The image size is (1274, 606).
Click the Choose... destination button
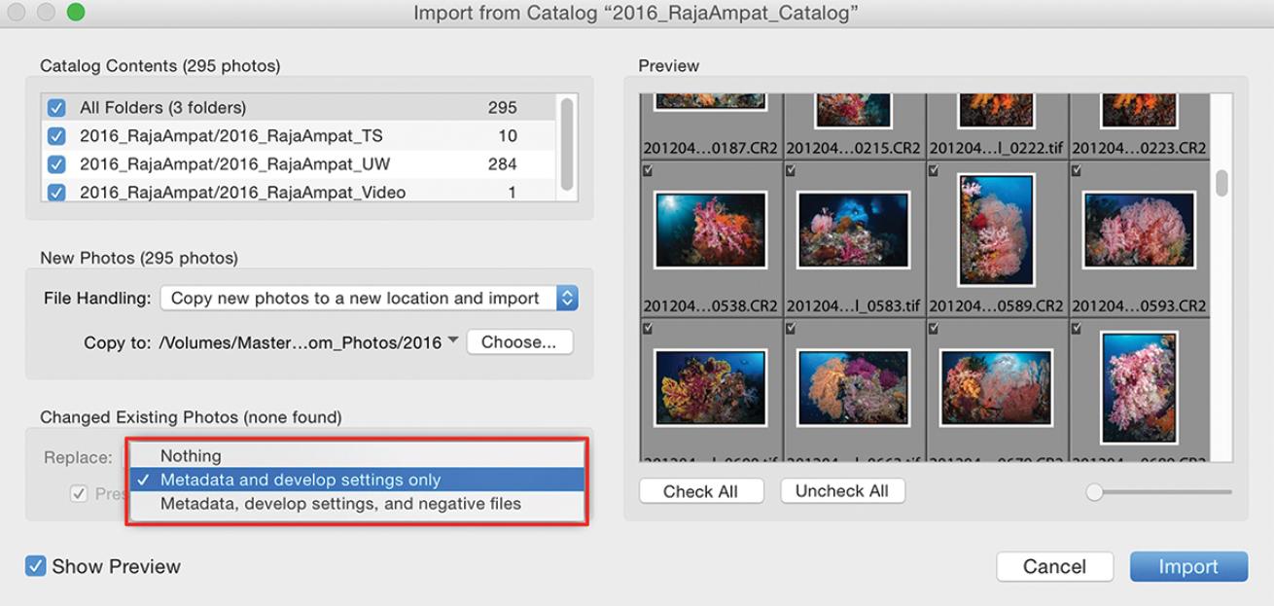pyautogui.click(x=519, y=342)
